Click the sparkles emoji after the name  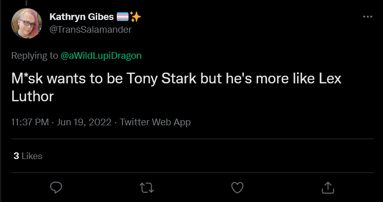coord(135,17)
